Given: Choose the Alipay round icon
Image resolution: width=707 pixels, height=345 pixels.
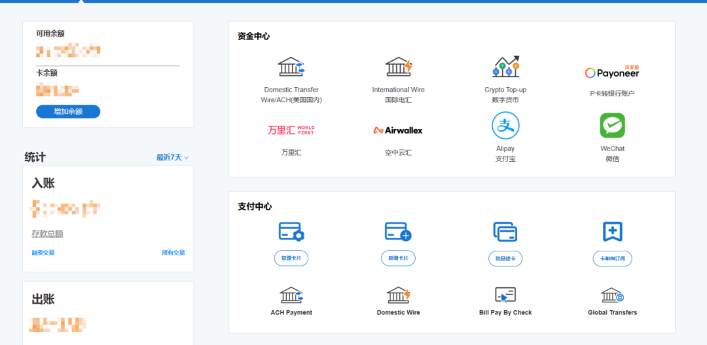Looking at the screenshot, I should coord(505,126).
